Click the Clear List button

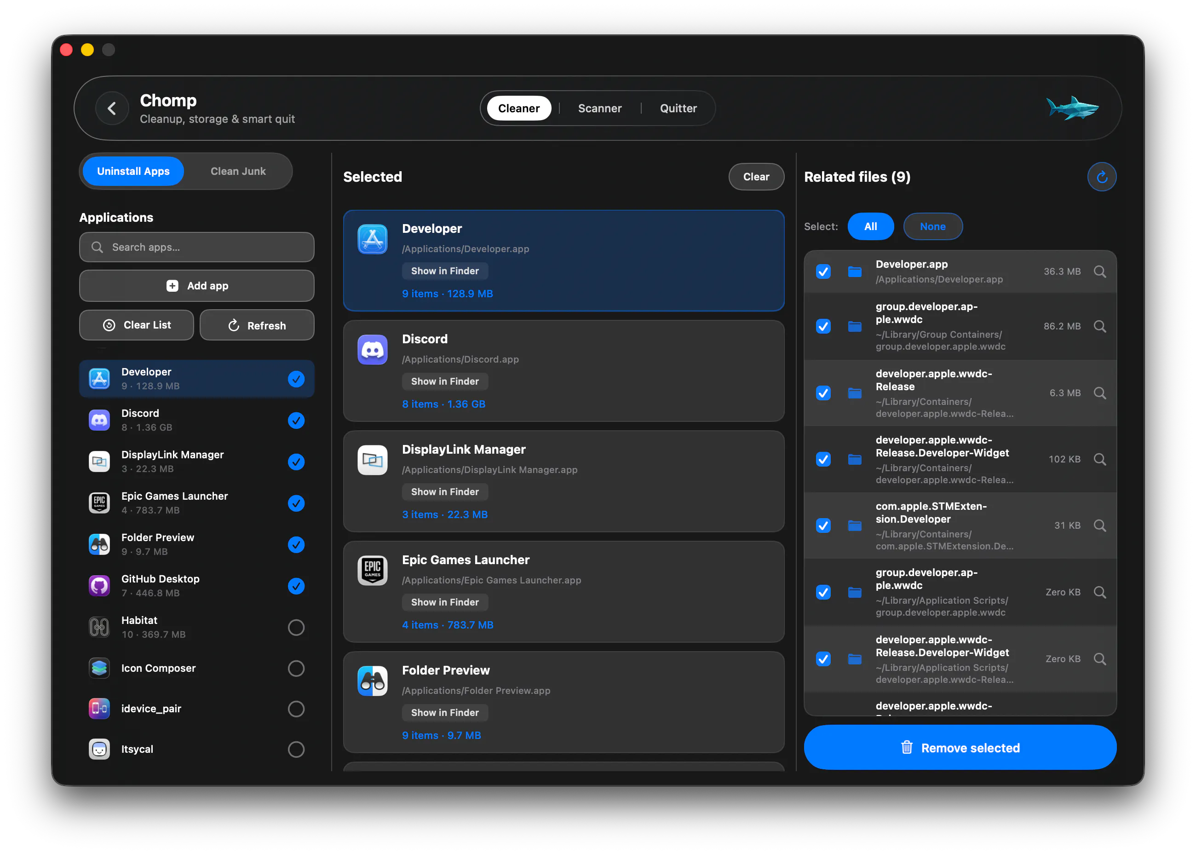136,325
